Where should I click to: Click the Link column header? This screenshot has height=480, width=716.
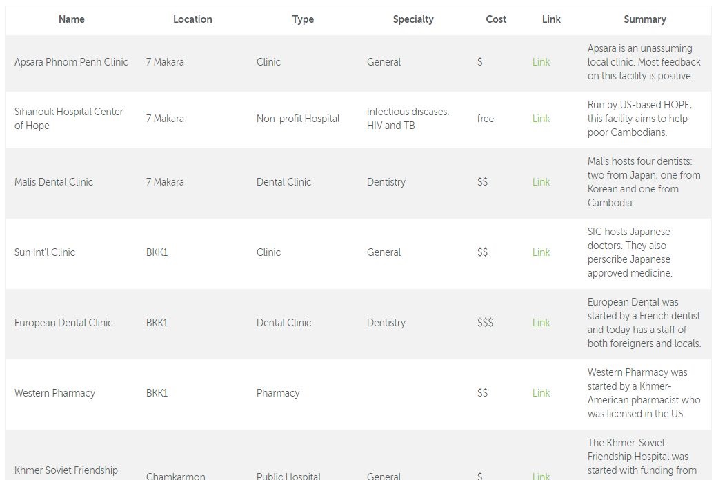click(551, 19)
